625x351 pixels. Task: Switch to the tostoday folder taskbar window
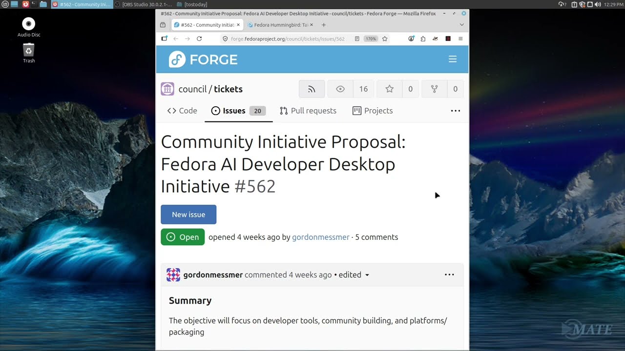192,4
